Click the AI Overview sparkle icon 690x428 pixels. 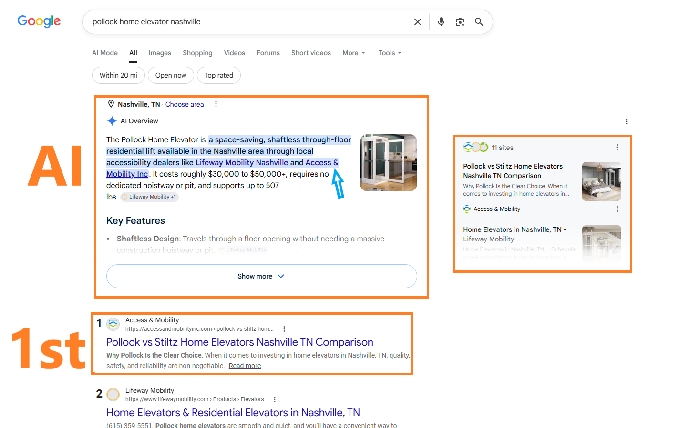(x=112, y=121)
